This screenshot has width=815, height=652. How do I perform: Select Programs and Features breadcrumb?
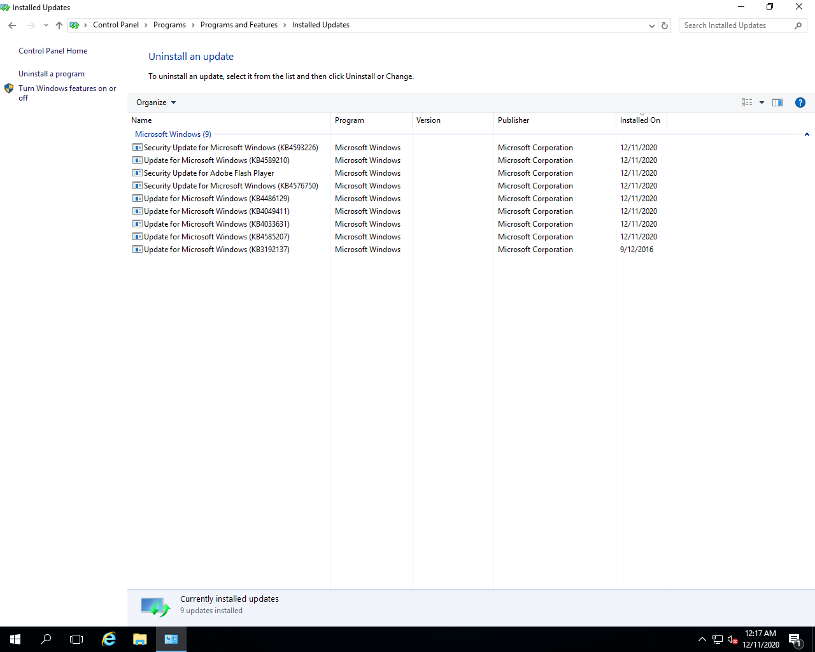[239, 25]
